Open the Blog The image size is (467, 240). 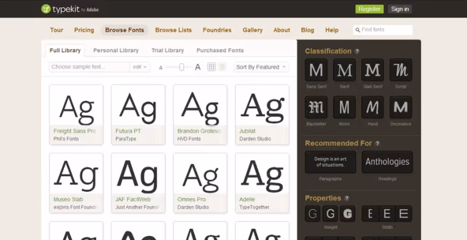point(308,30)
